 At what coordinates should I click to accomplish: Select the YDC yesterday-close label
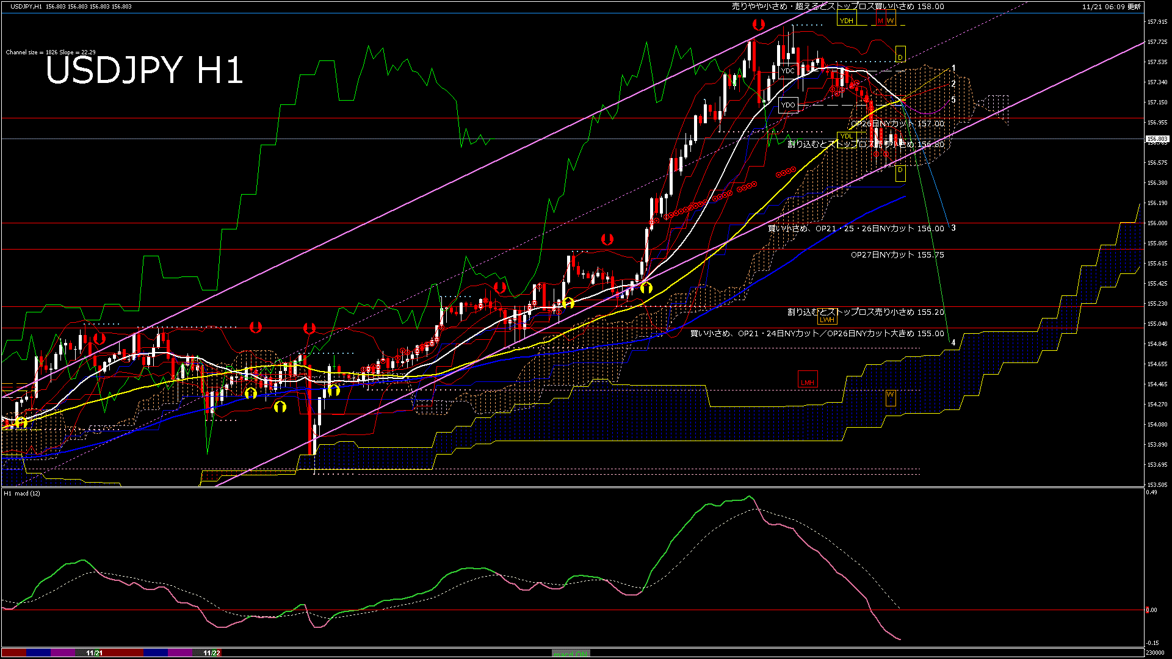(x=788, y=71)
